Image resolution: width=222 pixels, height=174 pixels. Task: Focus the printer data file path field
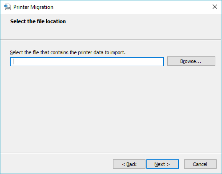pos(87,62)
